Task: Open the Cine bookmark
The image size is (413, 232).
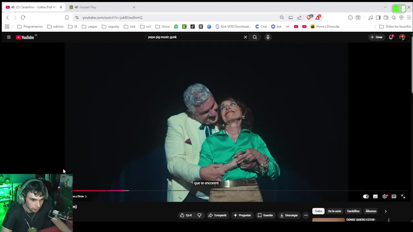Action: pos(261,26)
